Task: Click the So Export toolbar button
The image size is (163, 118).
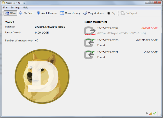Action: coord(129,13)
